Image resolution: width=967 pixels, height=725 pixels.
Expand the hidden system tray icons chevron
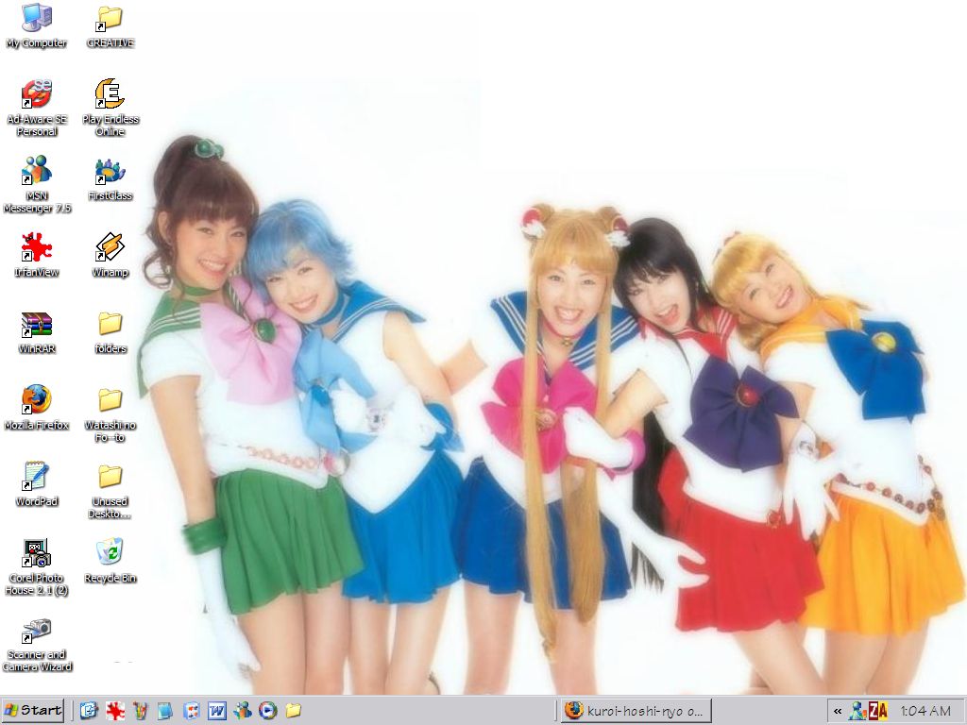838,711
